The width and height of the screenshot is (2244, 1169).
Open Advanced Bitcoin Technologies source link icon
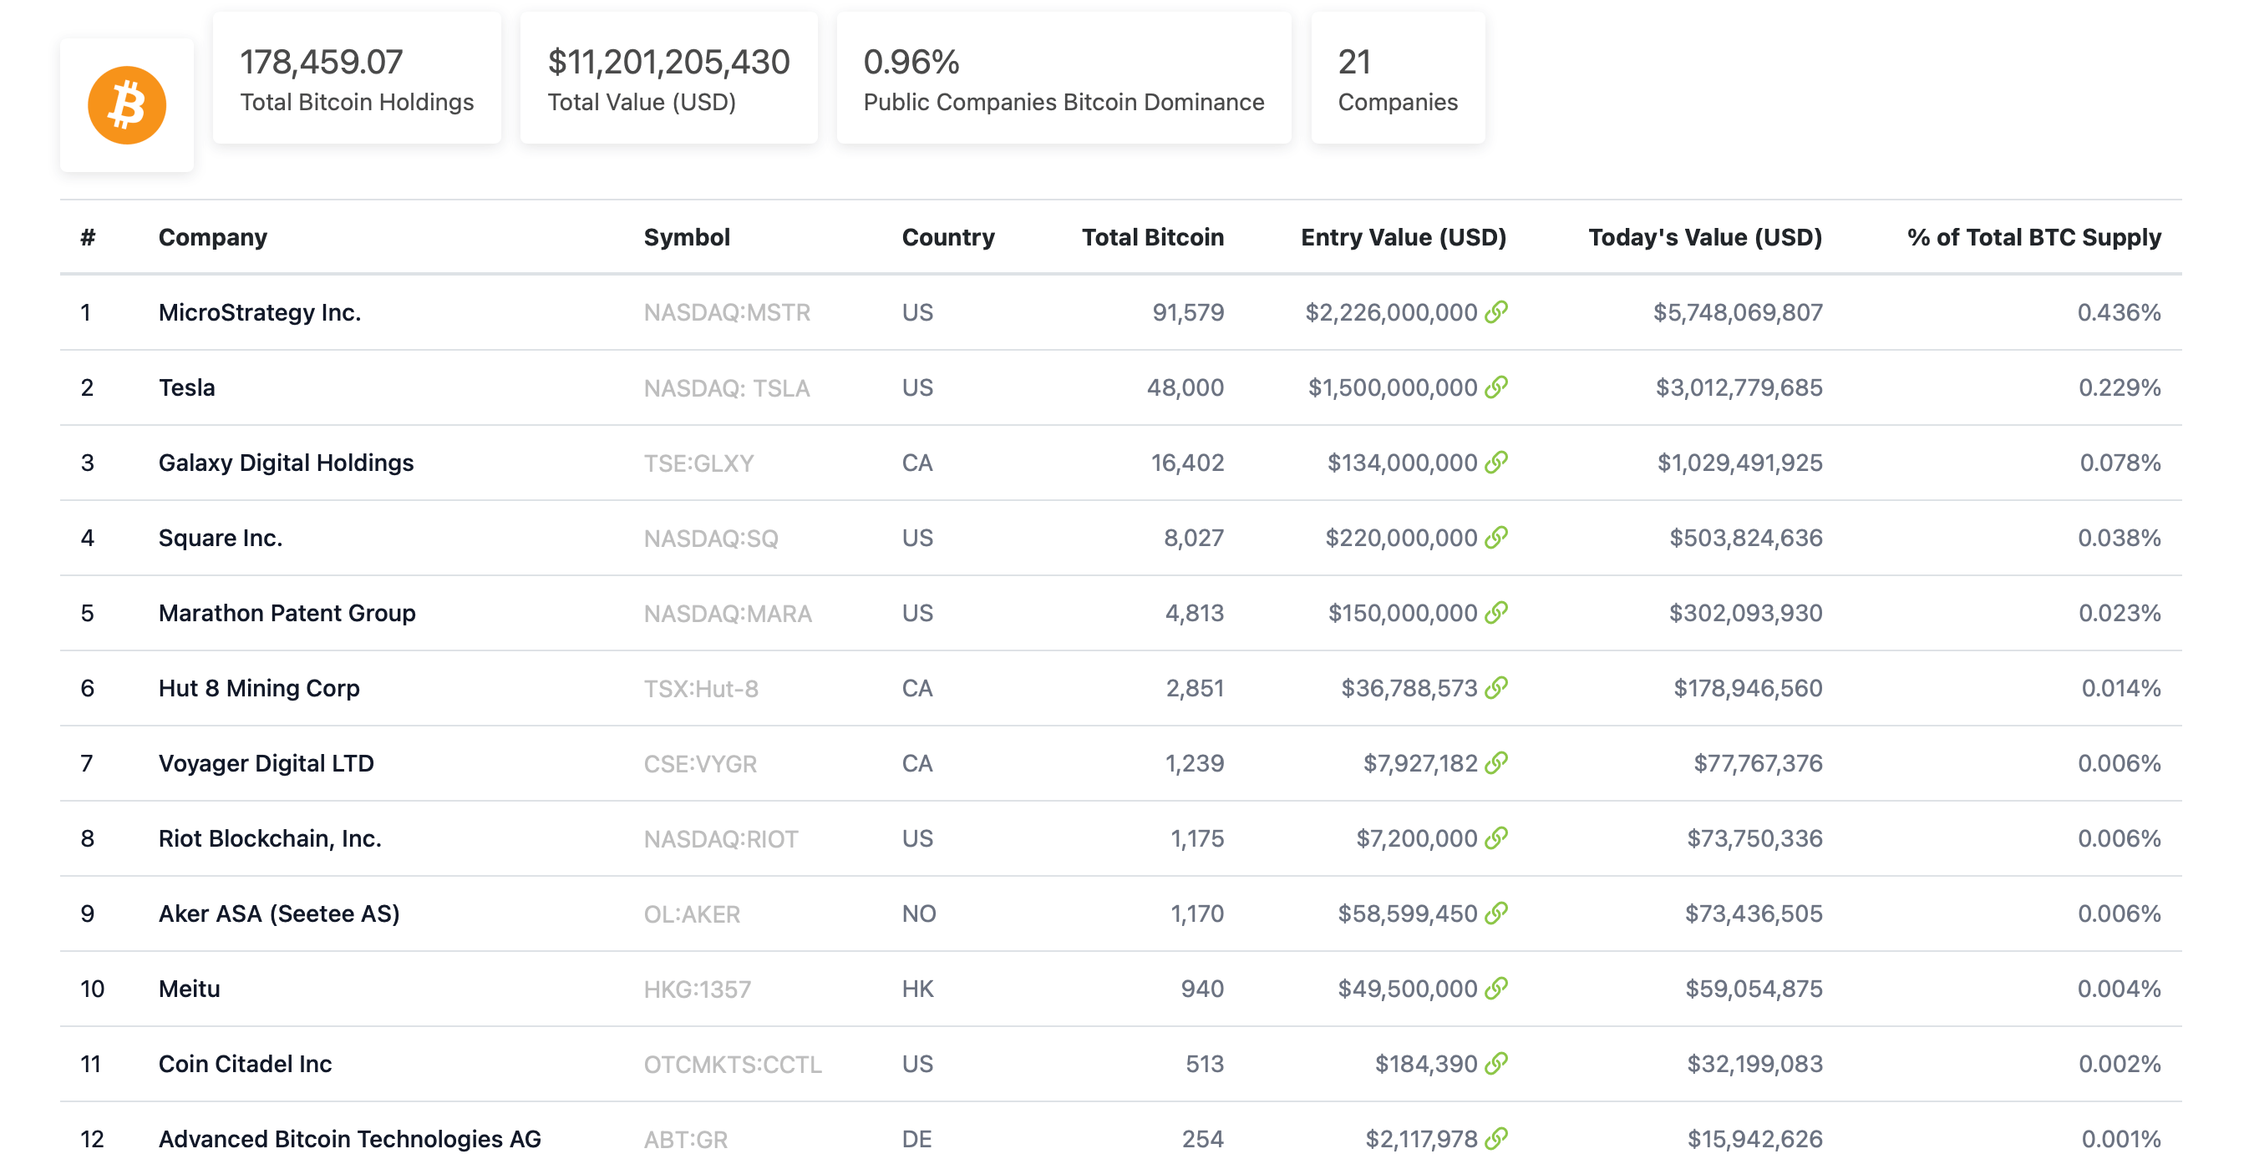tap(1495, 1139)
